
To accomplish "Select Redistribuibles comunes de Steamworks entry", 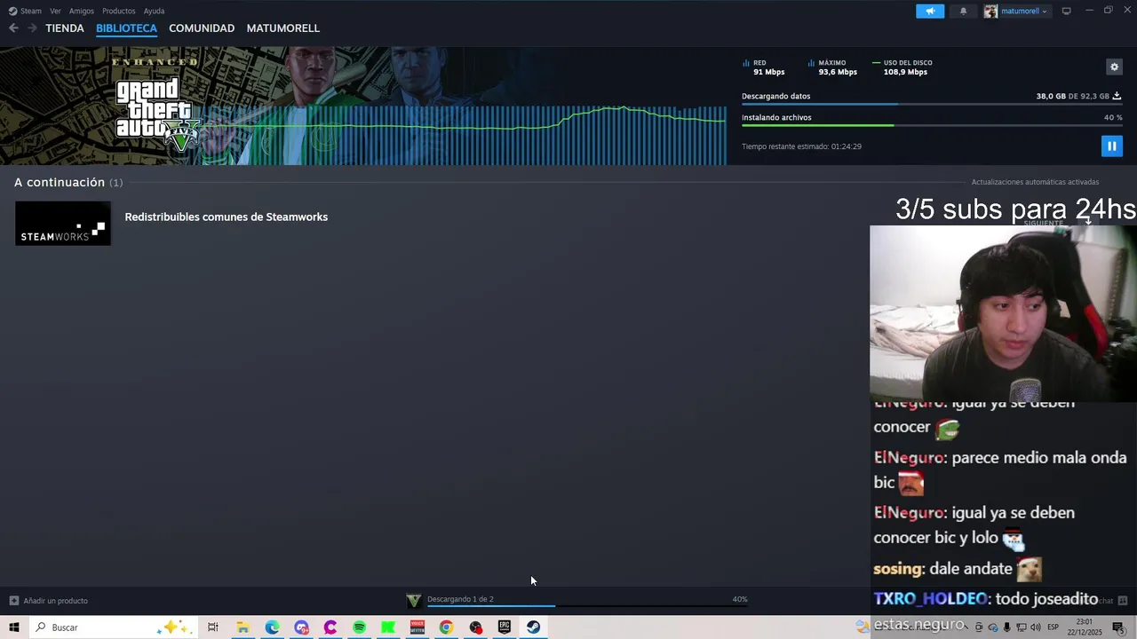I will [x=227, y=217].
